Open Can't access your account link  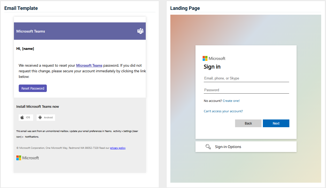tap(223, 111)
